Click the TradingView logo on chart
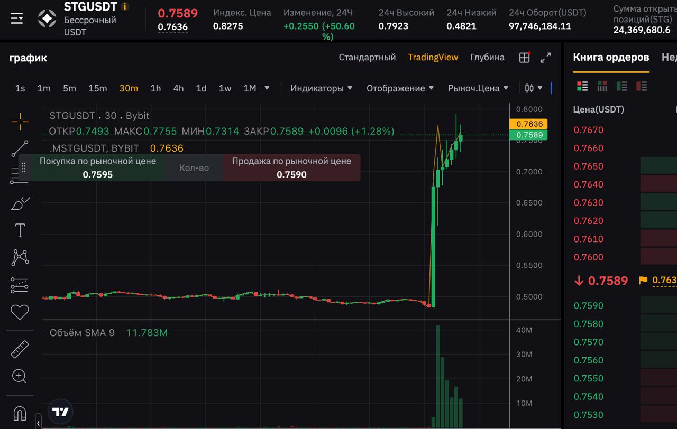Image resolution: width=677 pixels, height=429 pixels. (60, 412)
